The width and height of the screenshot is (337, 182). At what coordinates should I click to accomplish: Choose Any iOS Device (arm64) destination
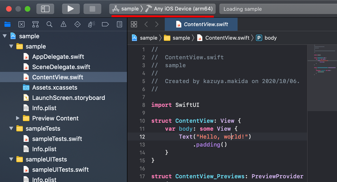pos(179,9)
